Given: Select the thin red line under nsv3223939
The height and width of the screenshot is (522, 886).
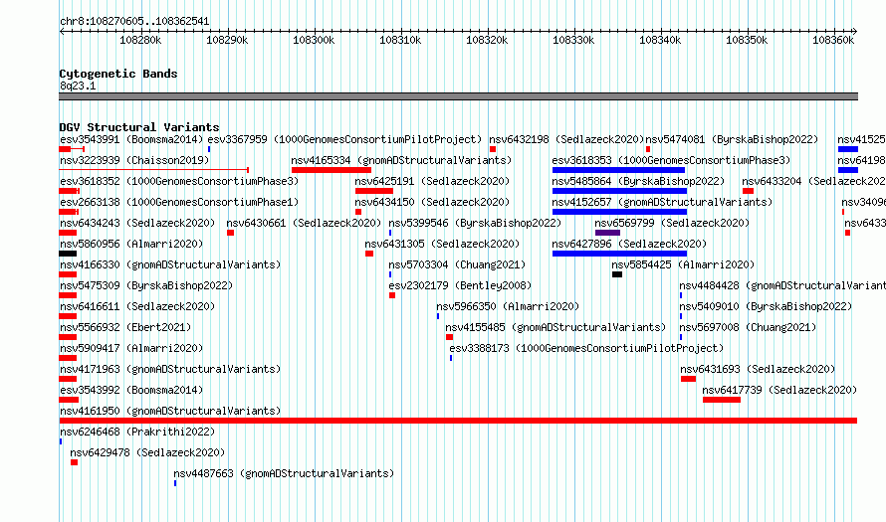Looking at the screenshot, I should tap(153, 169).
